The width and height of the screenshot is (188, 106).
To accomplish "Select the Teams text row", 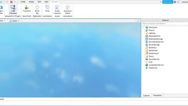I will coord(151,56).
